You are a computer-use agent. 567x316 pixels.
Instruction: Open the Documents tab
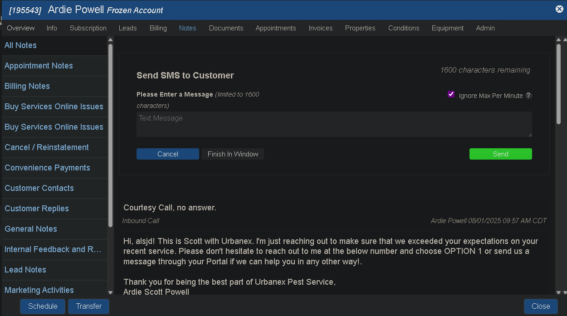tap(226, 28)
